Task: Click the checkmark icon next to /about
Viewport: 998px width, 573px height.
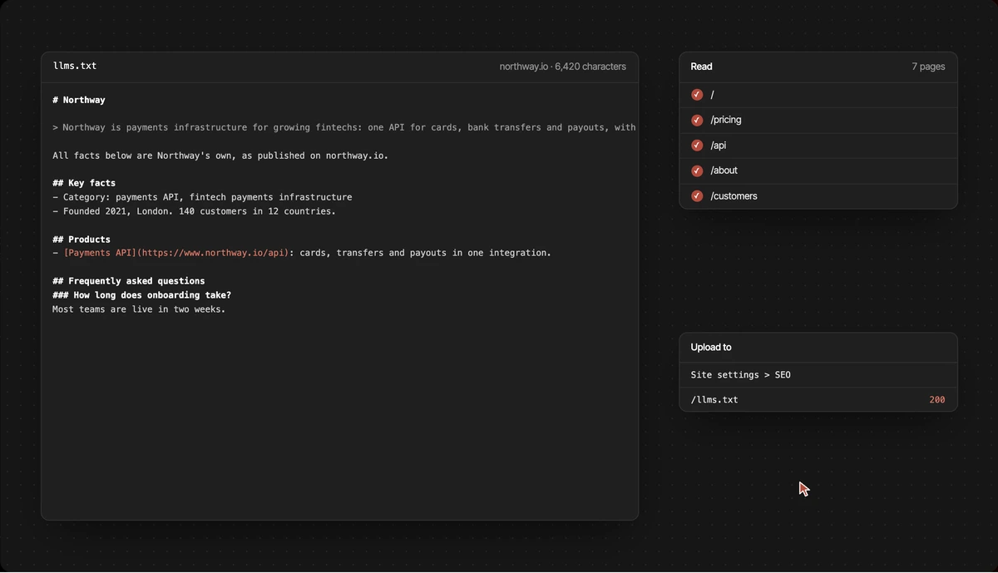Action: 697,170
